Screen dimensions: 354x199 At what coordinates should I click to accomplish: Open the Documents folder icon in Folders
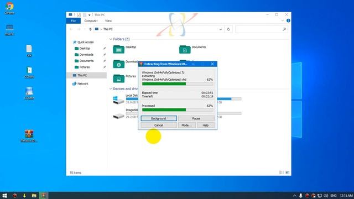pyautogui.click(x=185, y=49)
